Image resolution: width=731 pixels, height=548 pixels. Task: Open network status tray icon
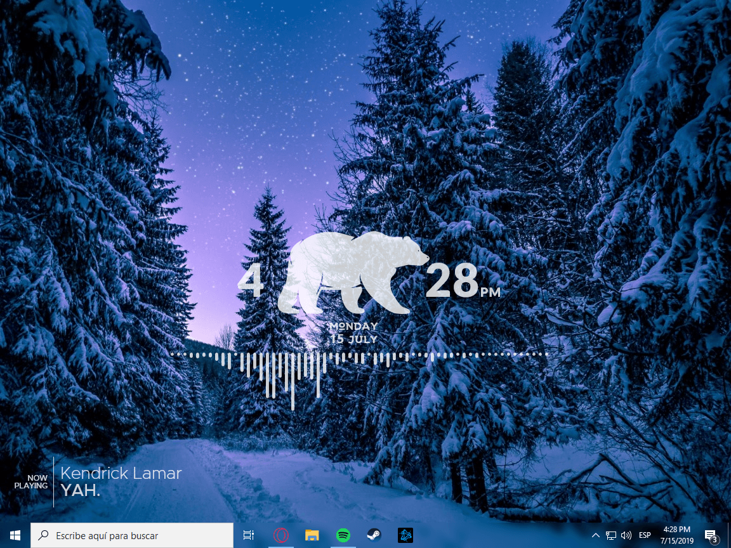[610, 535]
